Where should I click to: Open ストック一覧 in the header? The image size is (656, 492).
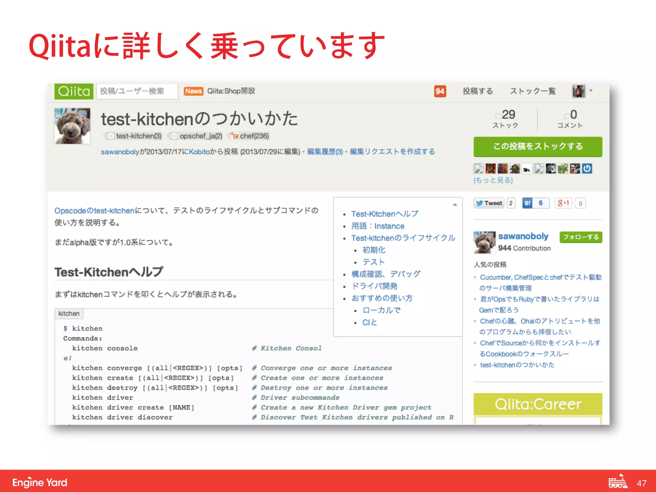[533, 91]
